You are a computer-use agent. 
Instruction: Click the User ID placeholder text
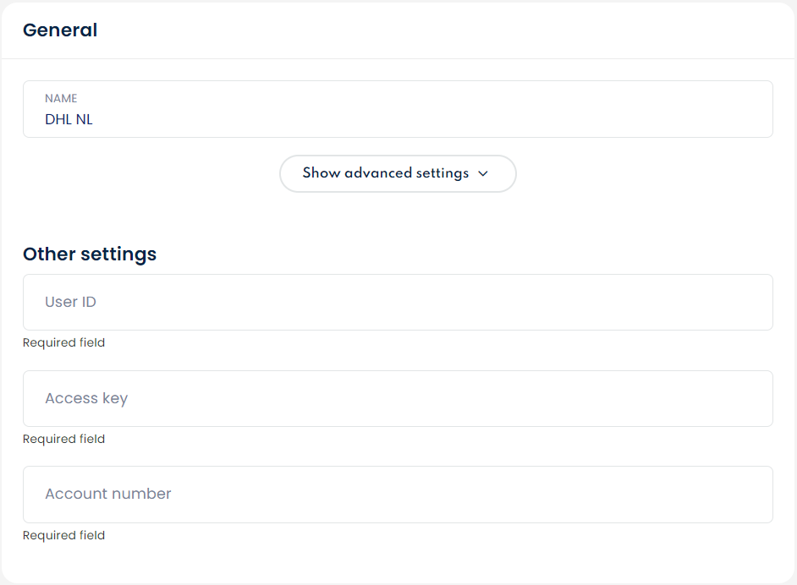pyautogui.click(x=70, y=302)
